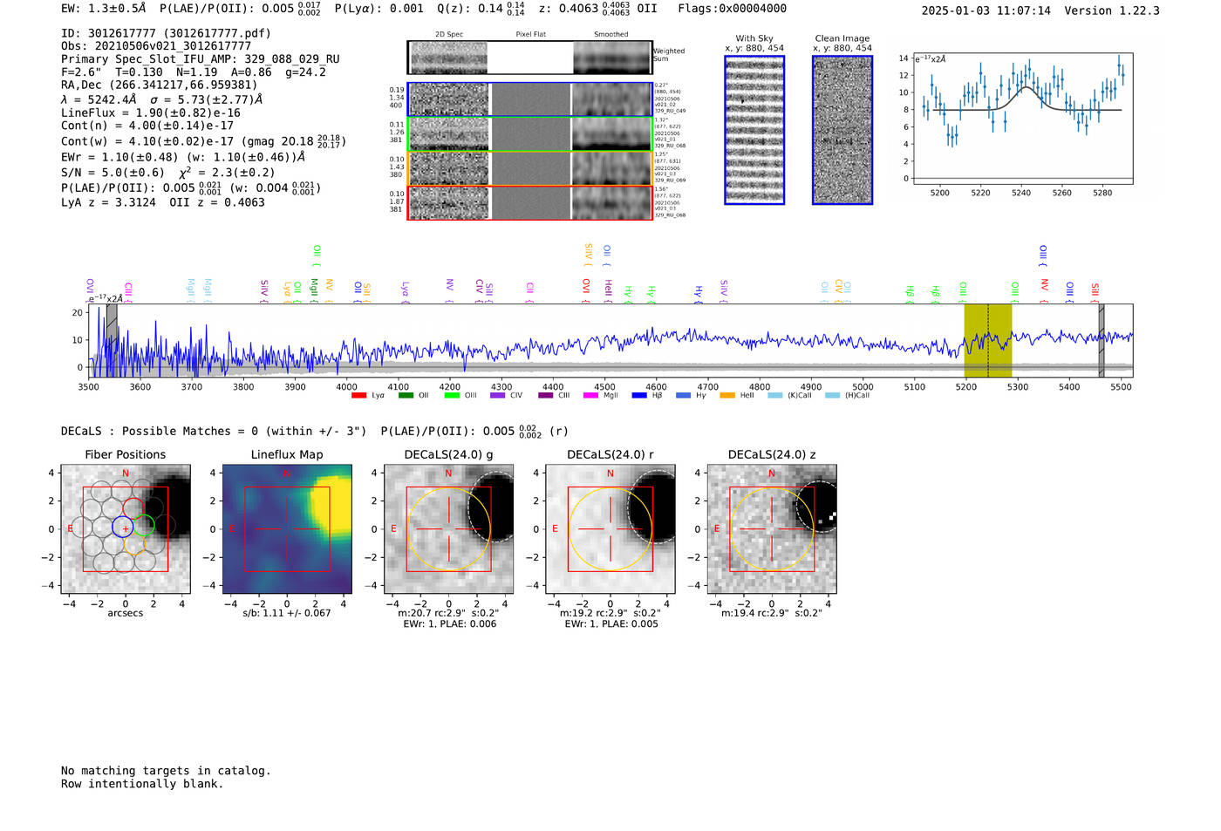The width and height of the screenshot is (1221, 831).
Task: Click the Pixel Flat column header
Action: (530, 35)
